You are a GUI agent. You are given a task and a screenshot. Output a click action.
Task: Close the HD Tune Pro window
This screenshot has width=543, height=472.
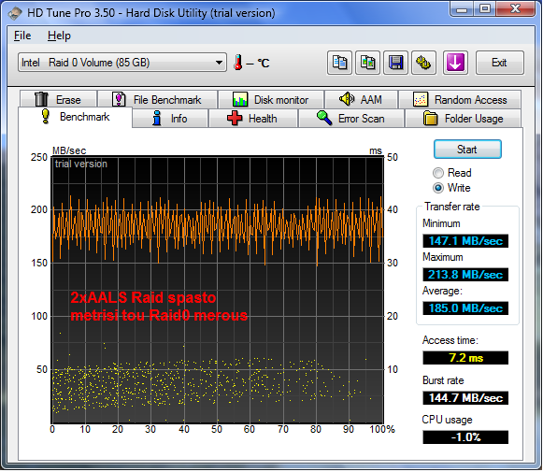[516, 9]
